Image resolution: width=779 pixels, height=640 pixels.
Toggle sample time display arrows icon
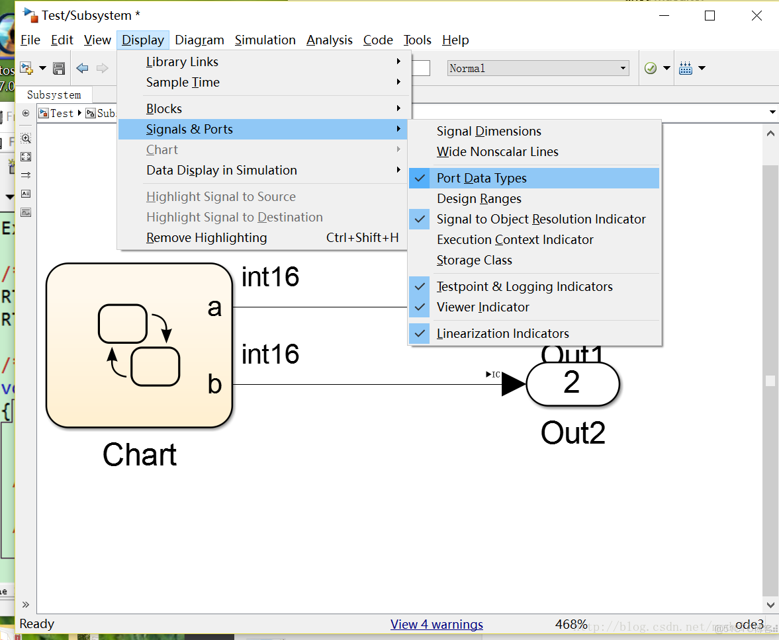coord(26,175)
